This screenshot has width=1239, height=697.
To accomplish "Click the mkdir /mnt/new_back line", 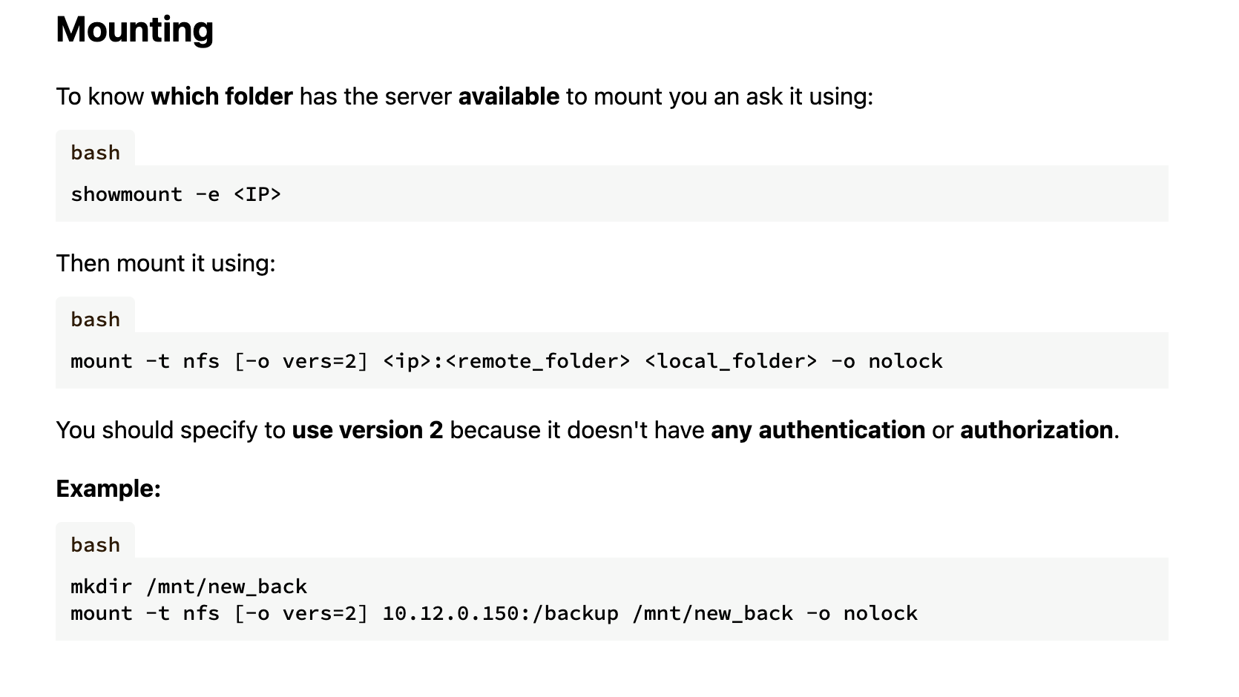I will [189, 587].
